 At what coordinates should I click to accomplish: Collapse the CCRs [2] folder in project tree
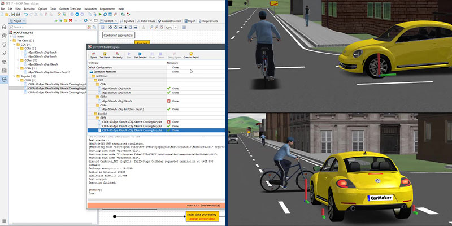point(18,49)
